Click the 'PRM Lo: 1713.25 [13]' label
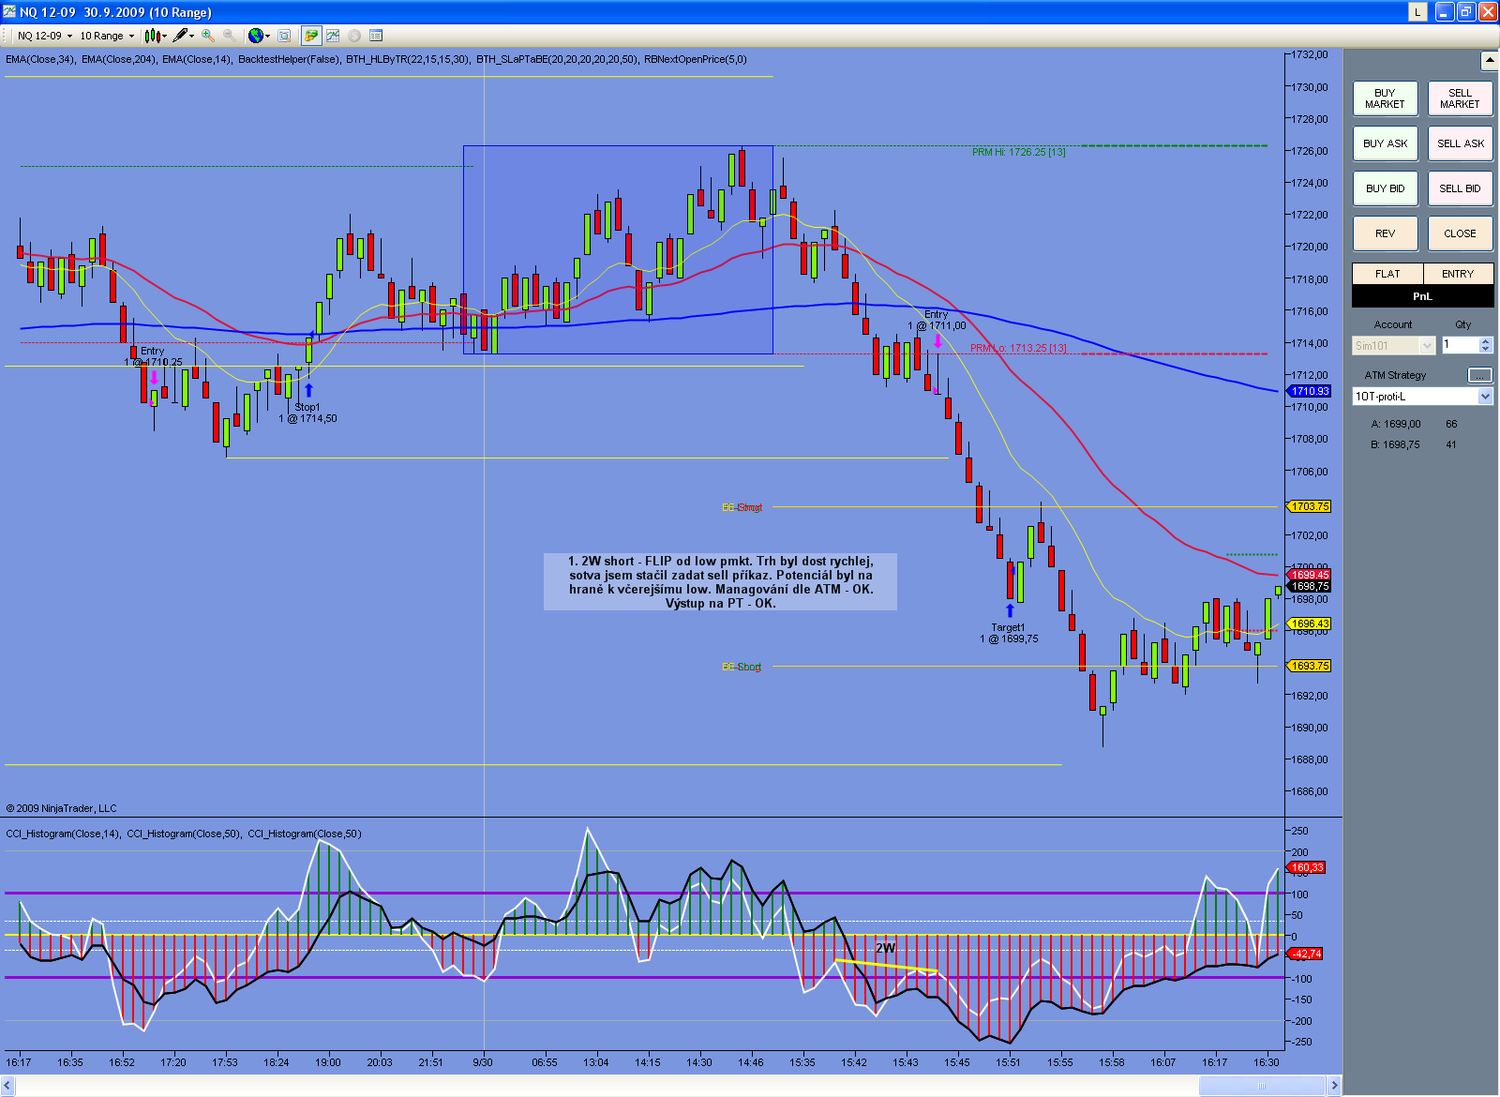This screenshot has height=1097, width=1500. [x=1018, y=349]
